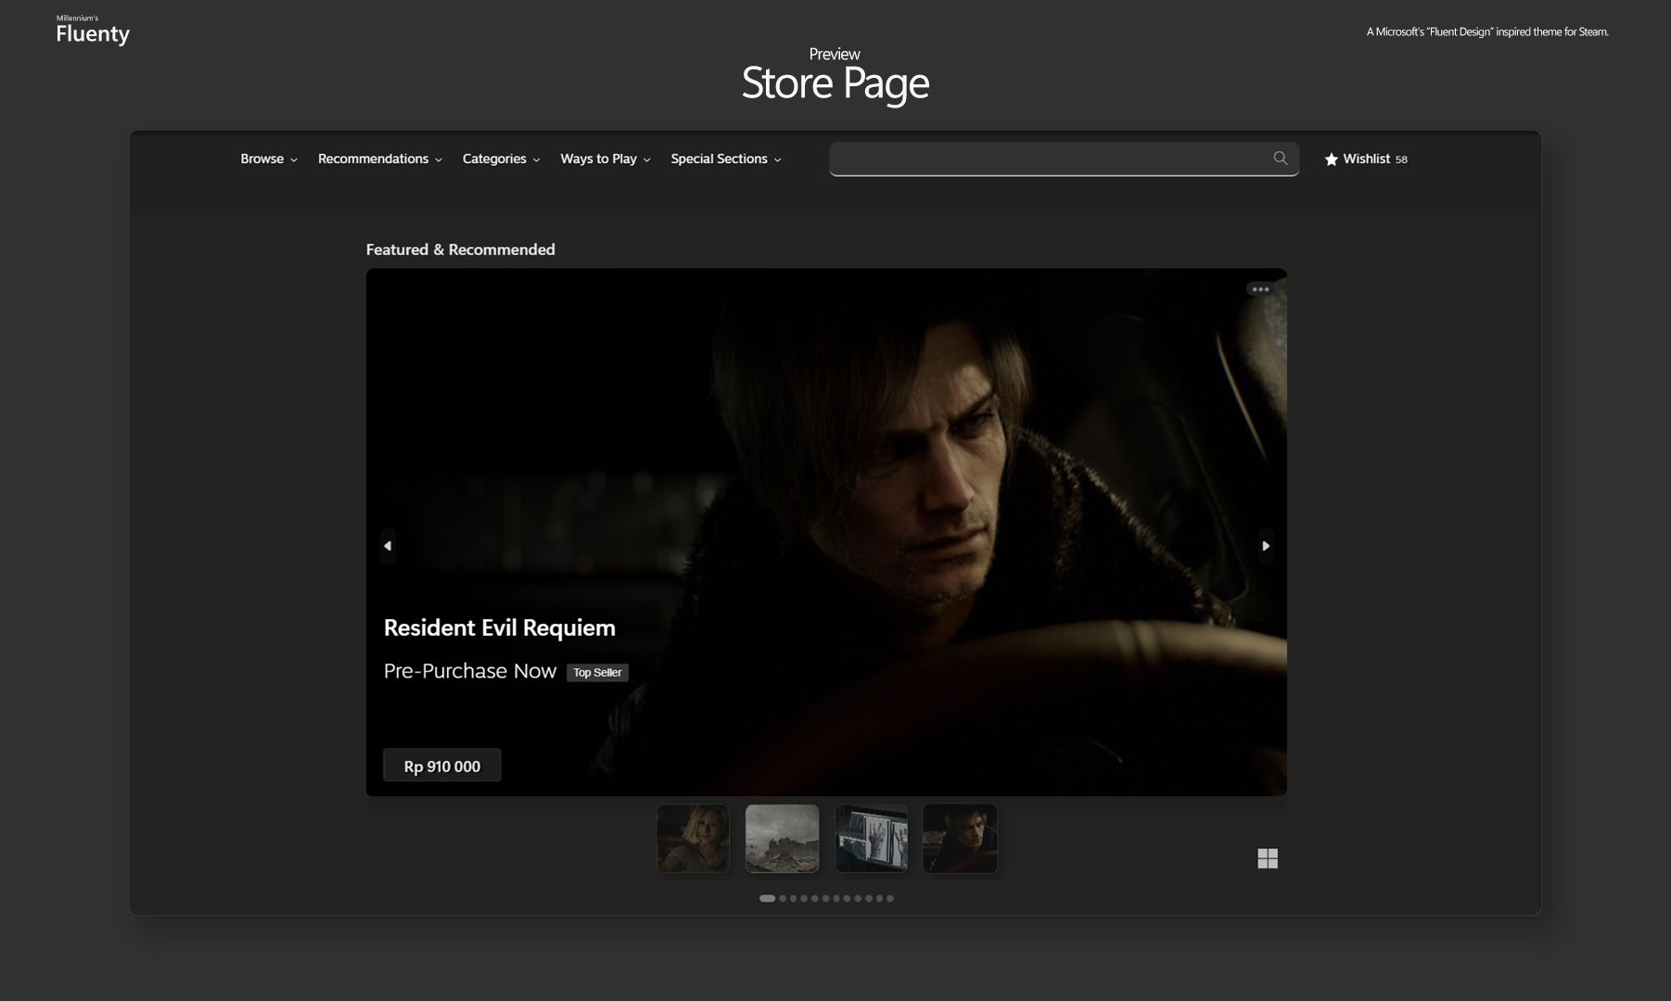Focus the store search field

pyautogui.click(x=1064, y=158)
